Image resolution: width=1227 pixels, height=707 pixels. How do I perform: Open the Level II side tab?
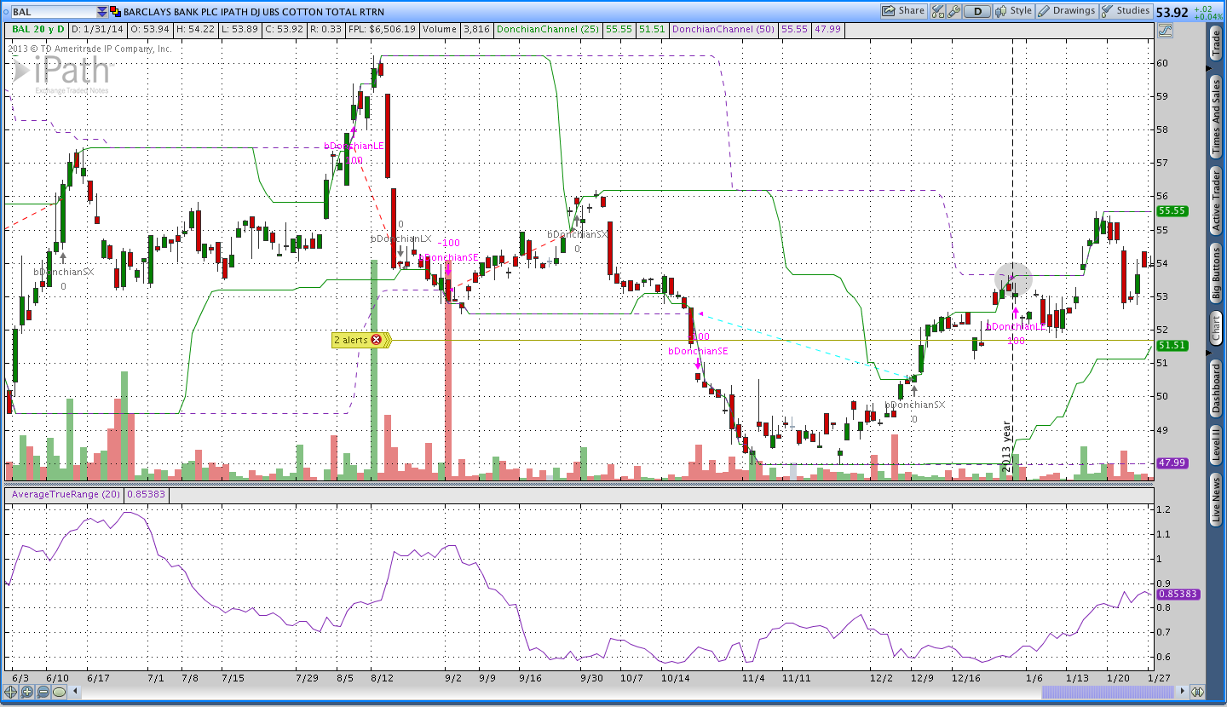point(1217,445)
